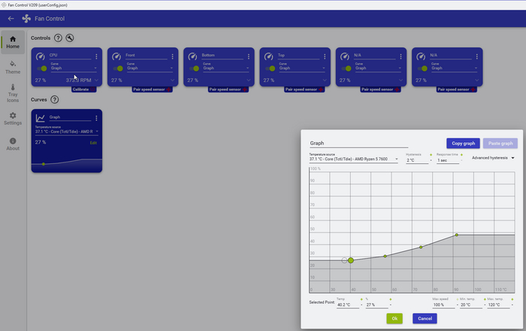The image size is (526, 331).
Task: Open the Curve dropdown on CPU card
Action: coord(74,67)
